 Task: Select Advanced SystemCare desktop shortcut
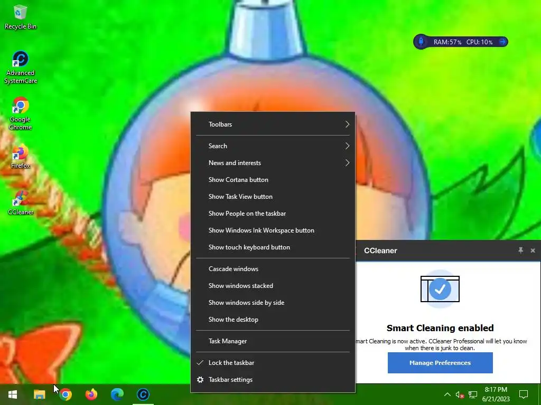point(21,67)
